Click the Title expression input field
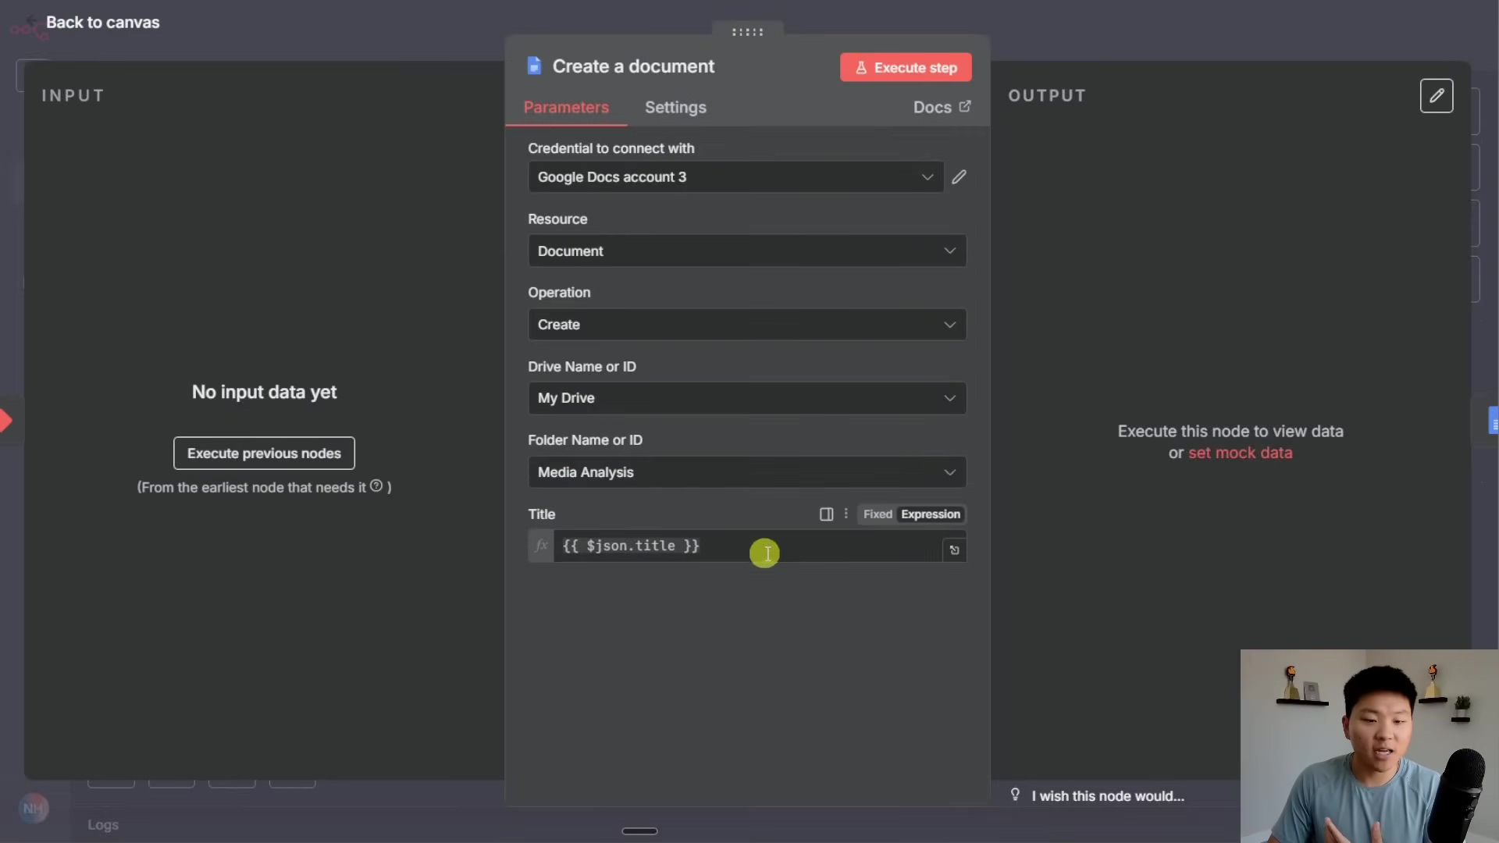This screenshot has height=843, width=1499. (746, 546)
